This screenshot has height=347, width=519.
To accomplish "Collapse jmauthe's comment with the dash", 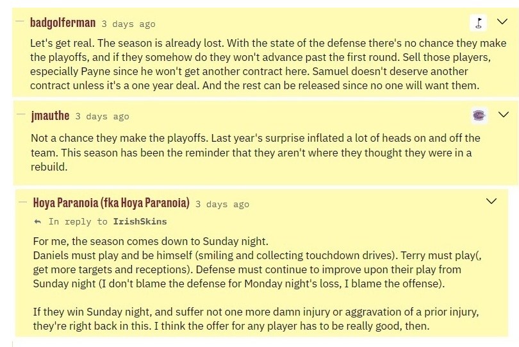I will [21, 116].
